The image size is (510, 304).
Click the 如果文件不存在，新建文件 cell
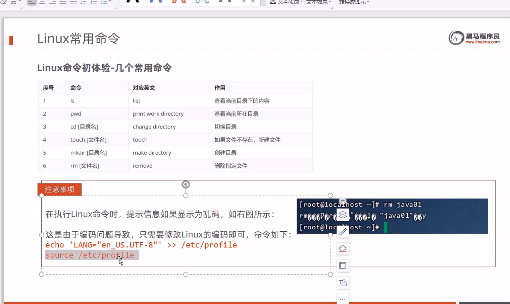click(261, 140)
